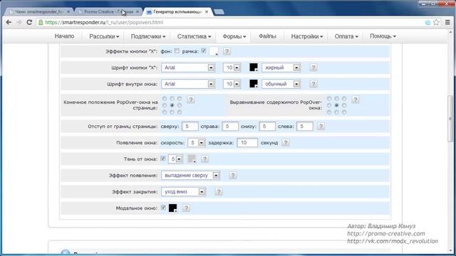Close the Генератор всплывающих tab
456x256 pixels.
[x=207, y=12]
